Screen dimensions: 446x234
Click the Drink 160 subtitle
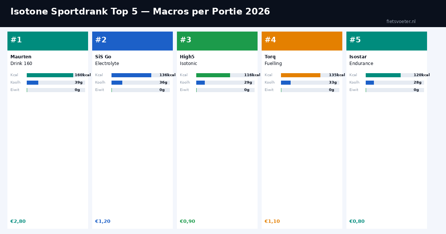tap(21, 64)
